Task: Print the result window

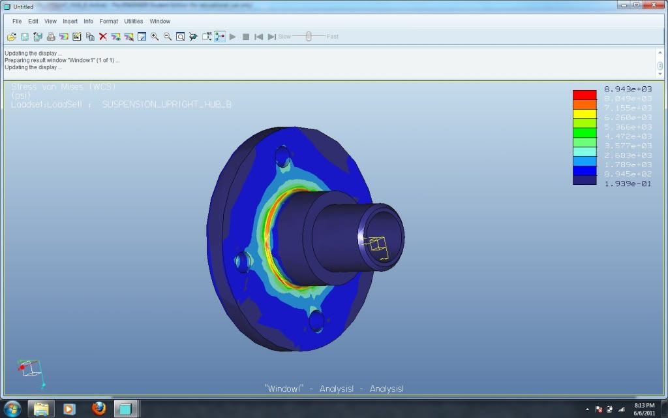Action: (x=50, y=37)
